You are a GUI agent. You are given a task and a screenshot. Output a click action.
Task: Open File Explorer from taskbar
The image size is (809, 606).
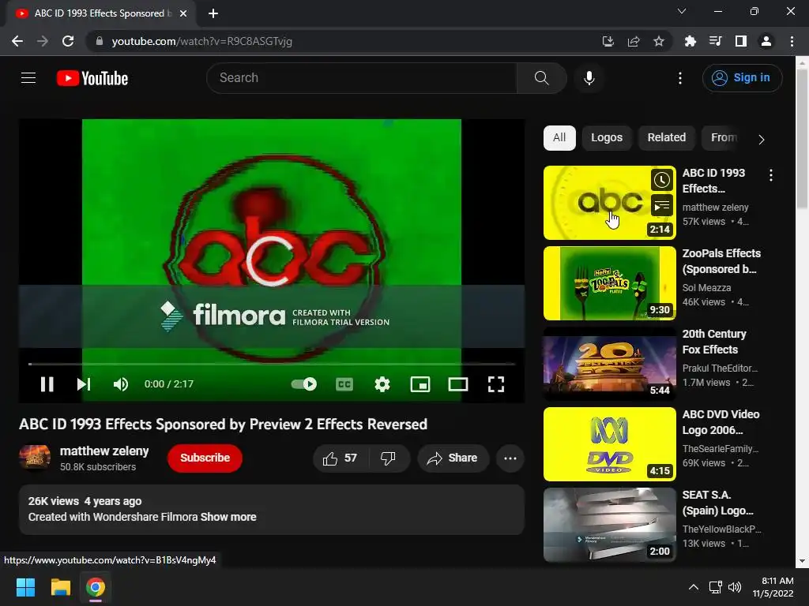[x=60, y=587]
